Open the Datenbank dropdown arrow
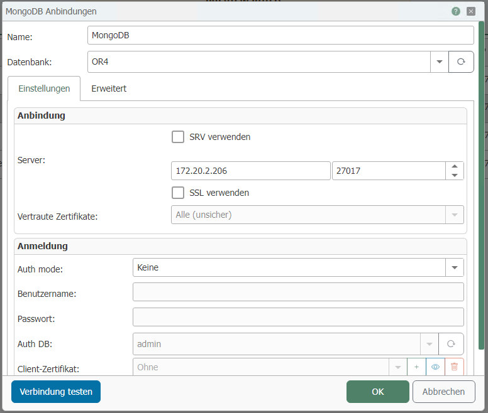Image resolution: width=488 pixels, height=413 pixels. coord(440,62)
